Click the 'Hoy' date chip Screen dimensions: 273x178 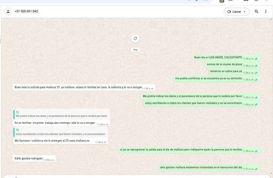[135, 50]
